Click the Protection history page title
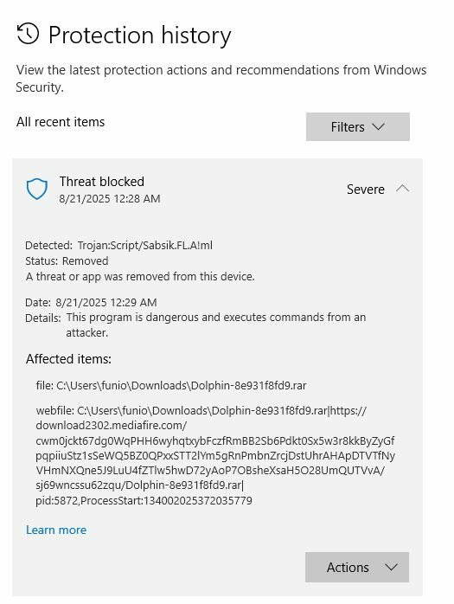Viewport: 454px width, 604px height. click(139, 35)
